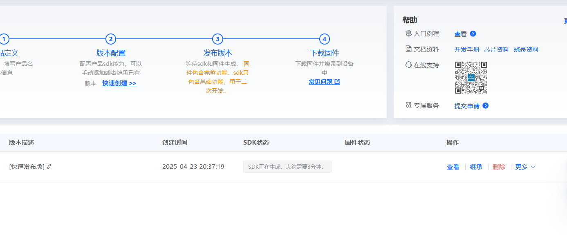Open the 开发手册 documentation link

(466, 50)
